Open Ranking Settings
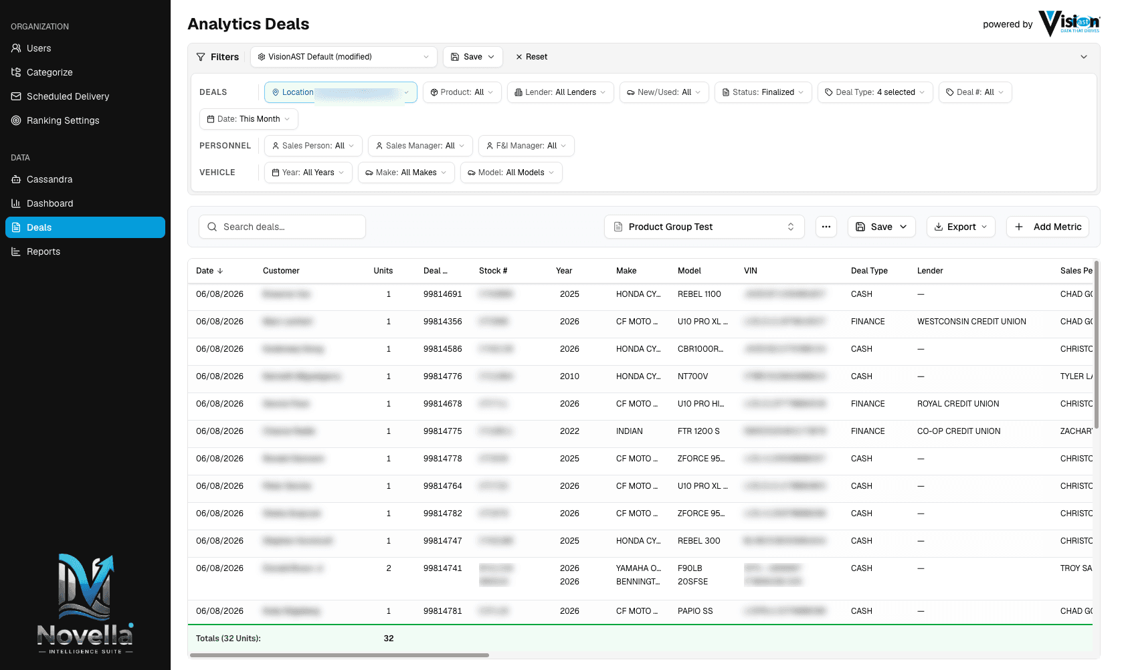Screen dimensions: 1124x670 (85, 120)
